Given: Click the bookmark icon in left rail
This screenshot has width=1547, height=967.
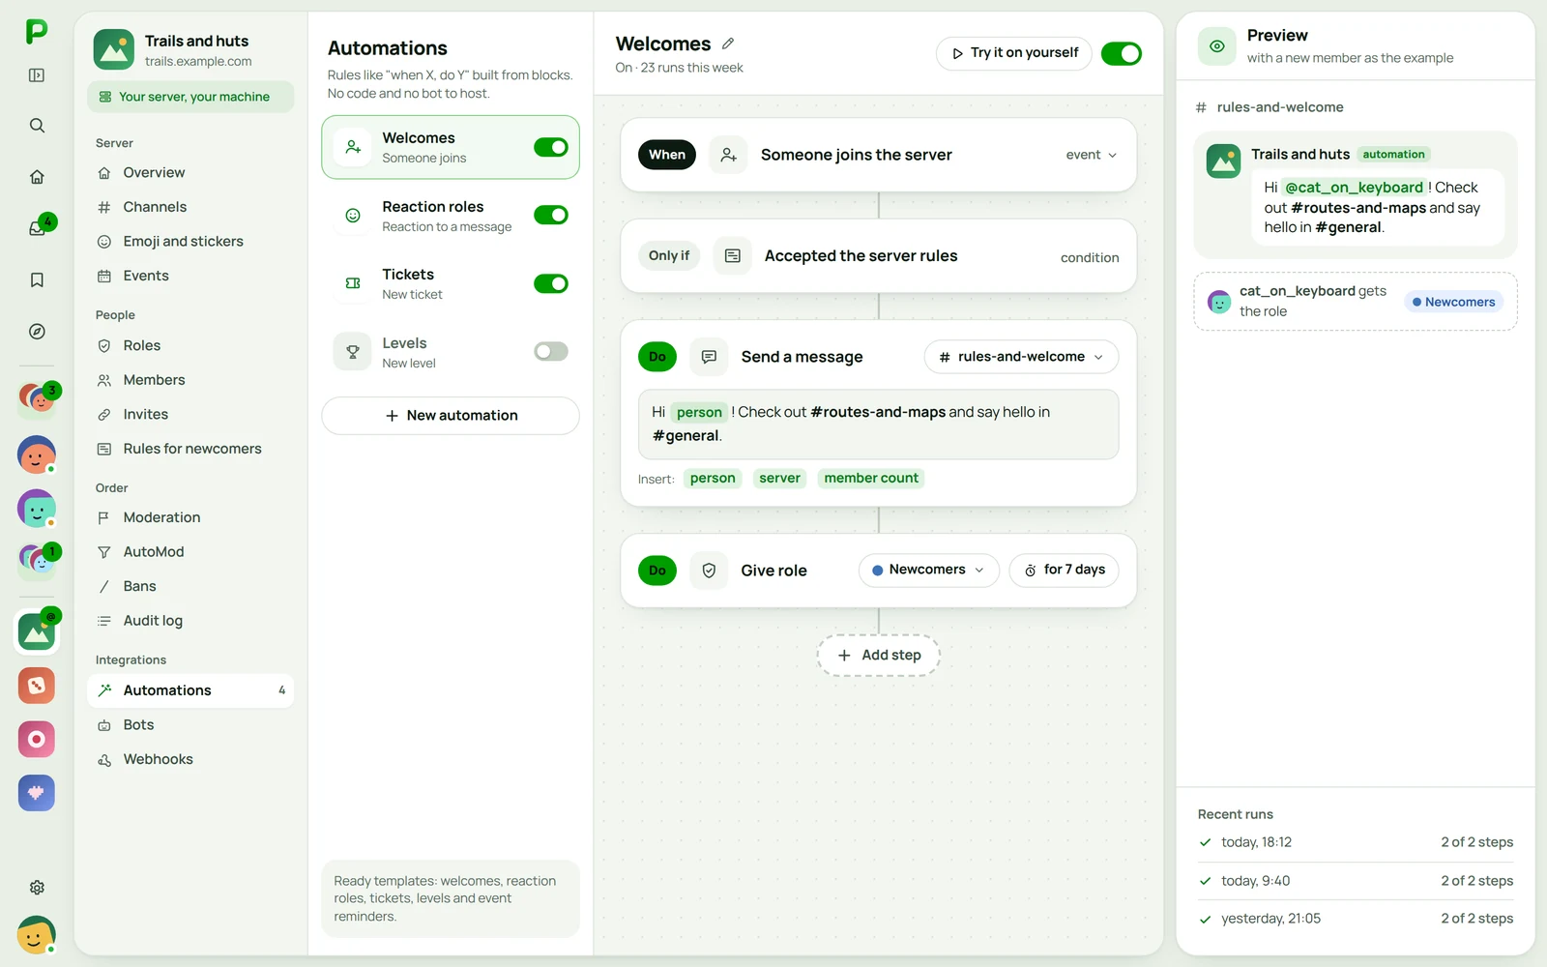Looking at the screenshot, I should point(37,280).
